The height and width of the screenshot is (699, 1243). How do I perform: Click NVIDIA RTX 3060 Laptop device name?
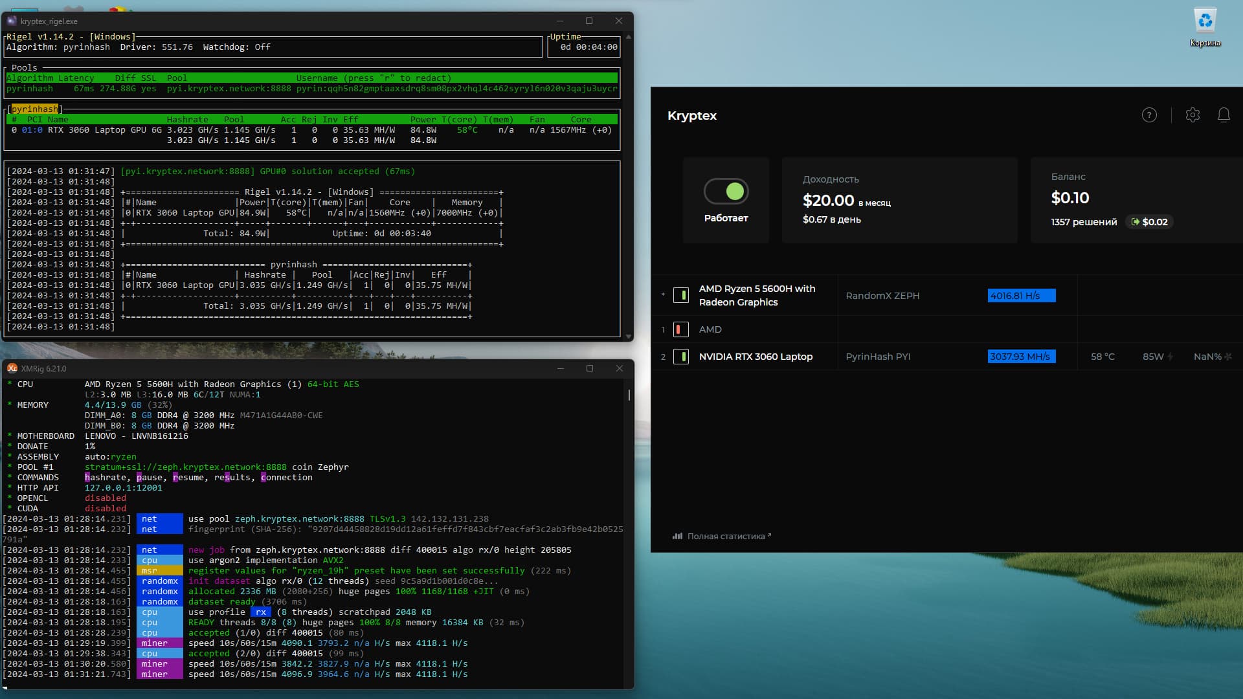[756, 357]
